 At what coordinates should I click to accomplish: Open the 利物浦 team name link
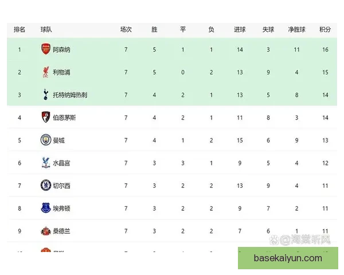(61, 72)
